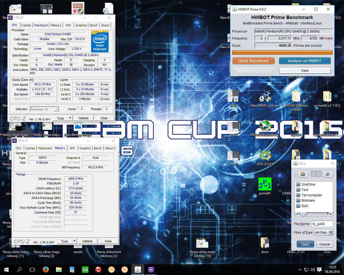This screenshot has height=275, width=344.
Task: Click the HWBOT Prime orange progress bar
Action: tap(282, 52)
